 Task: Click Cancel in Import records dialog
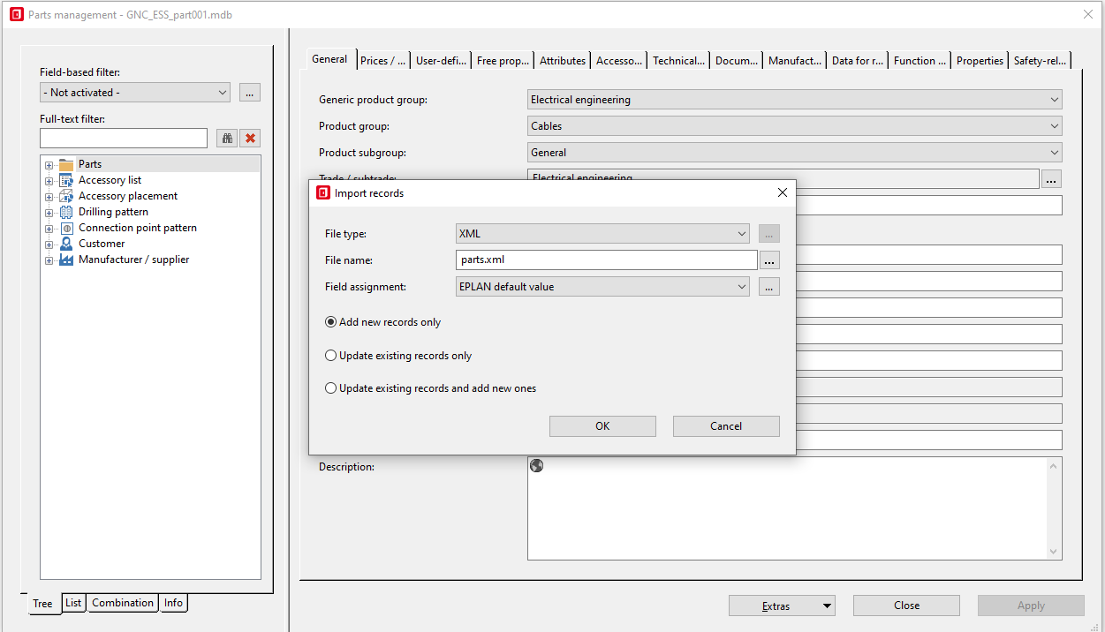[x=726, y=426]
